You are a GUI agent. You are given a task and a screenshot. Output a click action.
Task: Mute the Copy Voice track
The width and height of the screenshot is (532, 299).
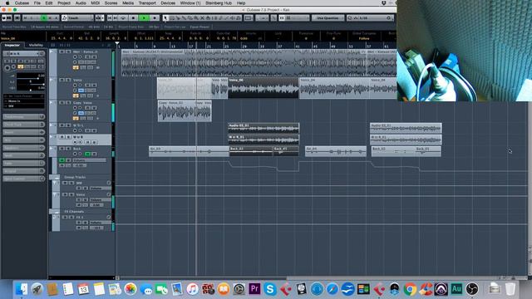click(62, 102)
